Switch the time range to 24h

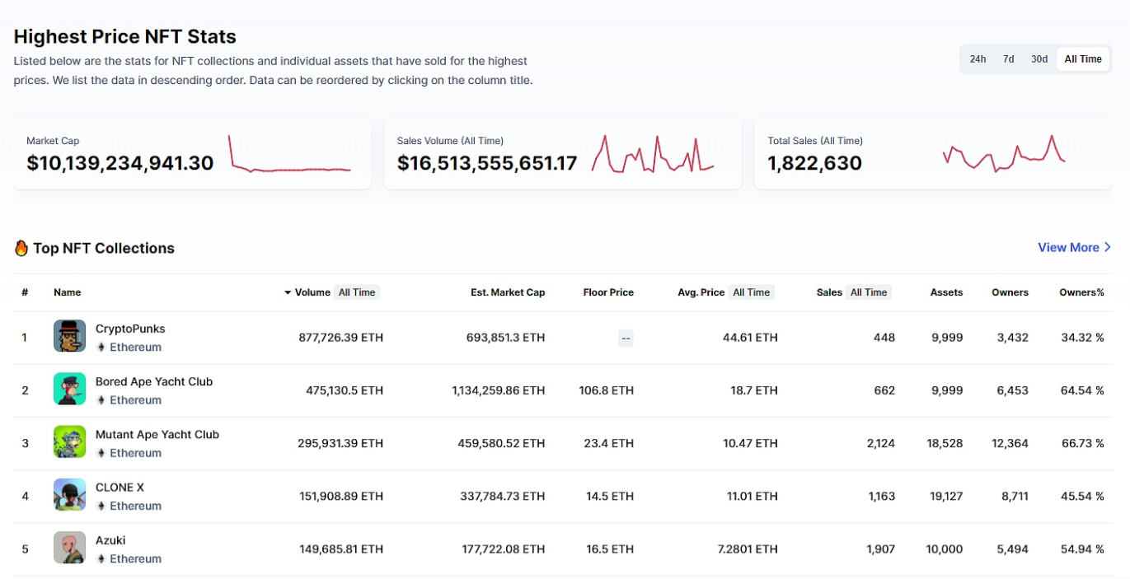(x=978, y=59)
